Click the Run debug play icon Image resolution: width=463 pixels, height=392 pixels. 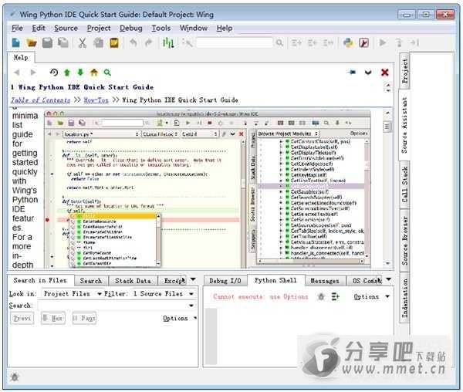coord(383,43)
